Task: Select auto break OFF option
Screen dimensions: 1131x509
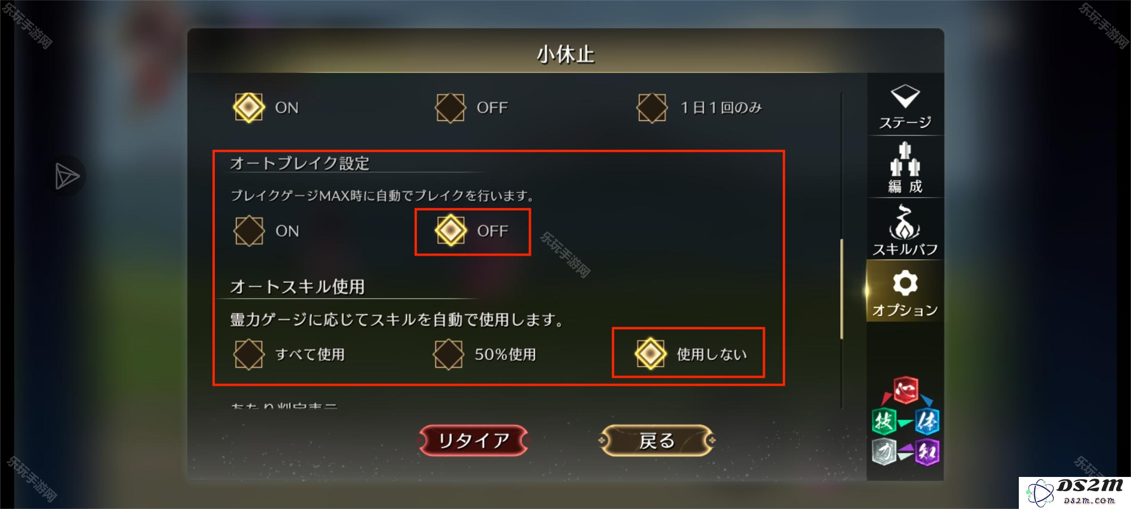Action: point(472,231)
